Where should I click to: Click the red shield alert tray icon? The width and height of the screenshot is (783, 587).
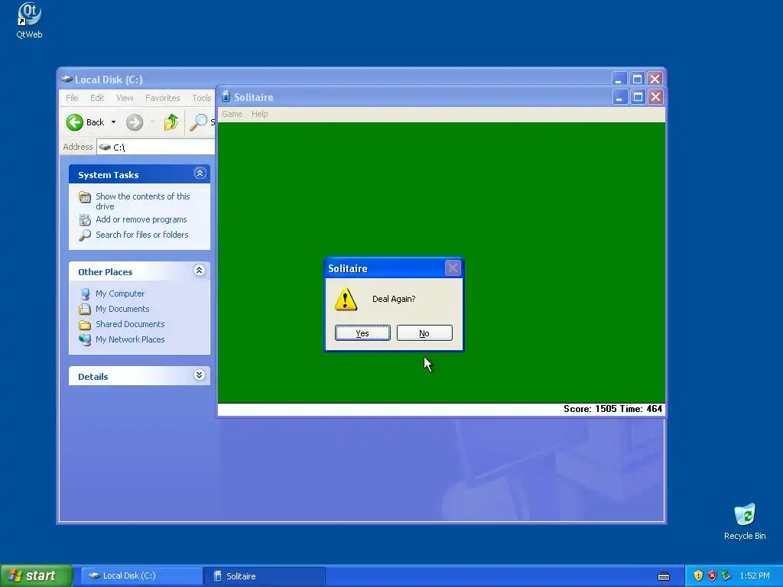(x=712, y=576)
